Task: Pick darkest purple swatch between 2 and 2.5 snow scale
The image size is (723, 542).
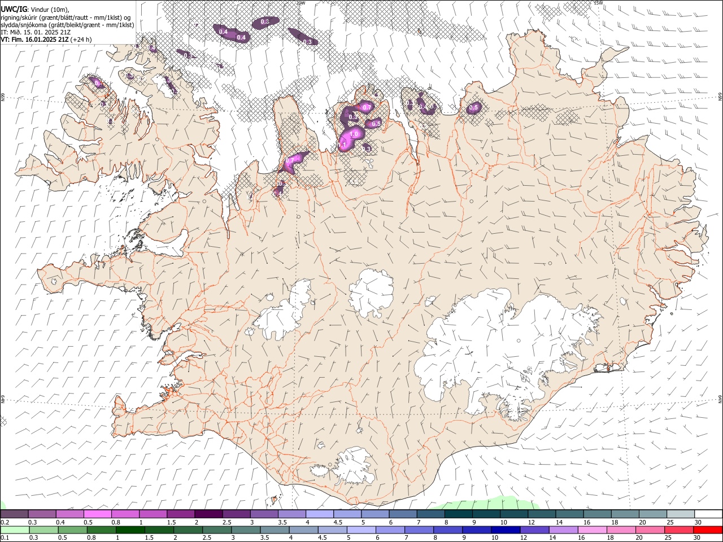Action: (x=208, y=514)
